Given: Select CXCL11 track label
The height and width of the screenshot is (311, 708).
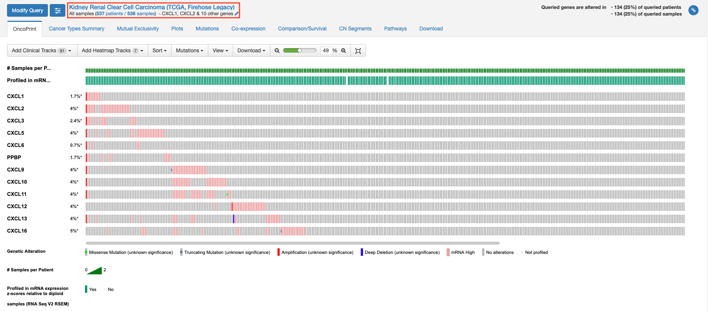Looking at the screenshot, I should (17, 194).
